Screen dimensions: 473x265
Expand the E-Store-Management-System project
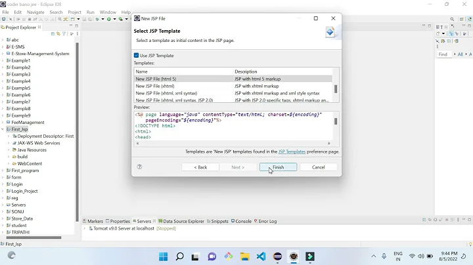[x=3, y=54]
